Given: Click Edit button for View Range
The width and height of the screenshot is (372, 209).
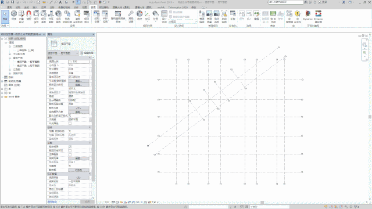Looking at the screenshot, I should pos(79,158).
